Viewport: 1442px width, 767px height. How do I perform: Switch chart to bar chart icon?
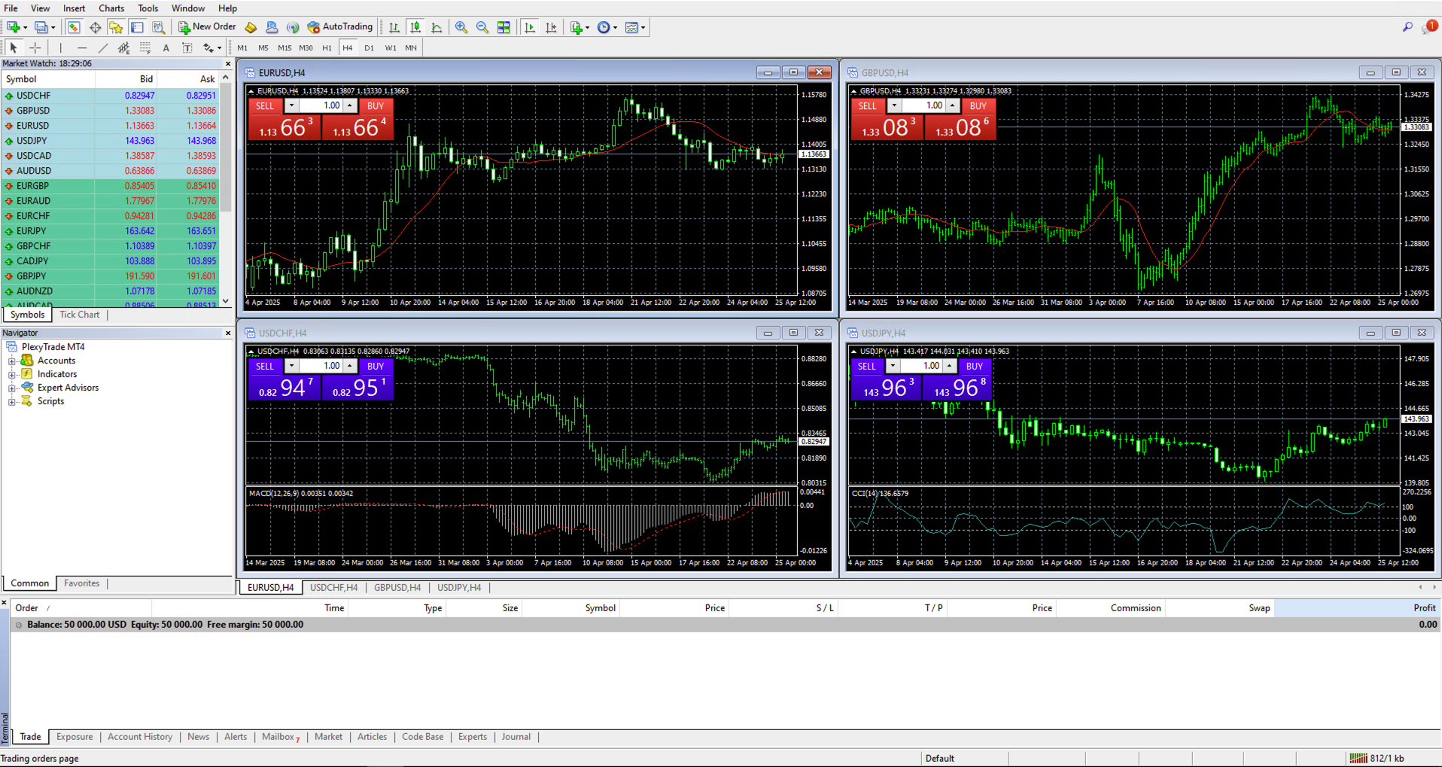pos(394,27)
